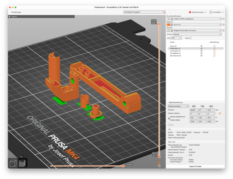
Task: Toggle visibility of ThreadBolt.stl
Action: point(201,53)
